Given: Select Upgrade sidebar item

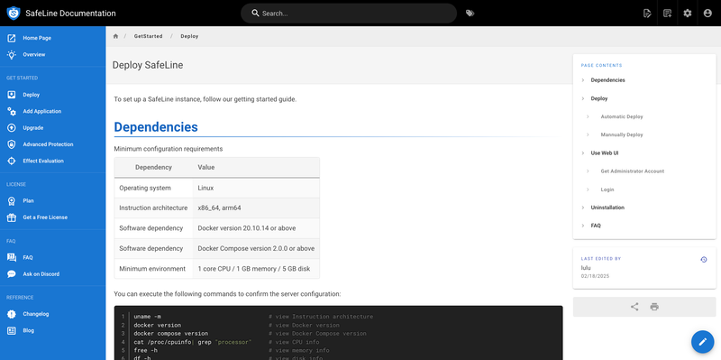Looking at the screenshot, I should pyautogui.click(x=53, y=128).
